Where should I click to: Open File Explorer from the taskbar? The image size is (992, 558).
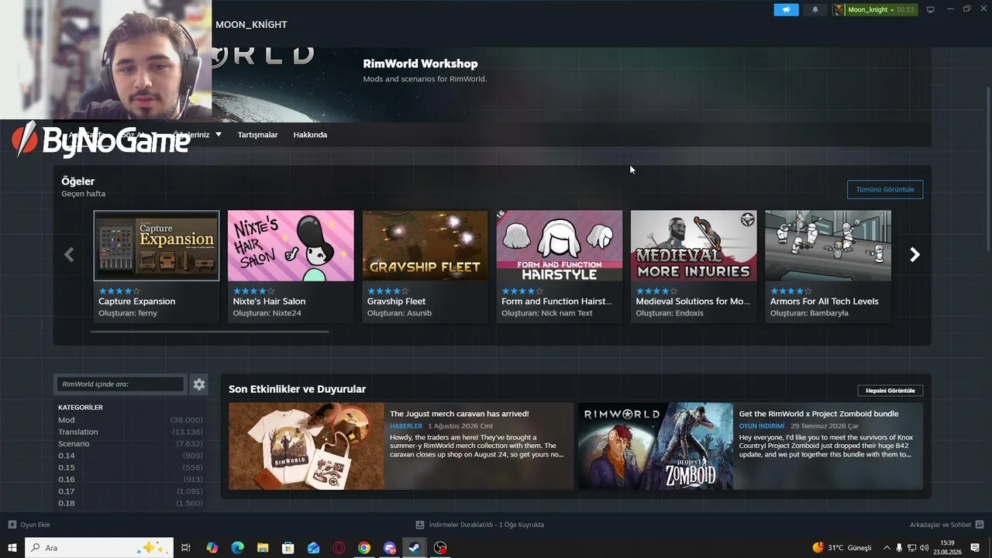tap(263, 548)
